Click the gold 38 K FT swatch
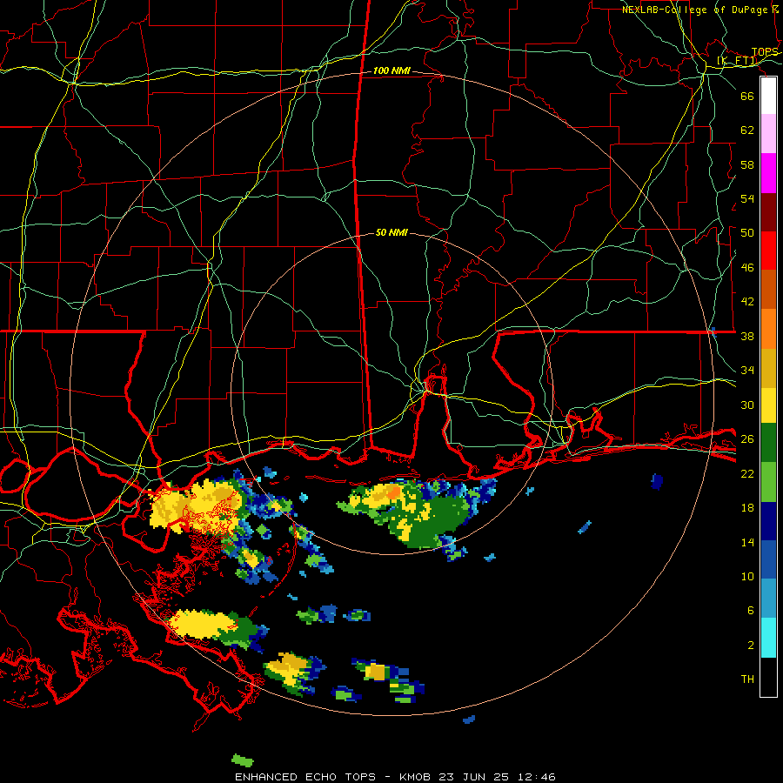The image size is (783, 783). tap(768, 368)
